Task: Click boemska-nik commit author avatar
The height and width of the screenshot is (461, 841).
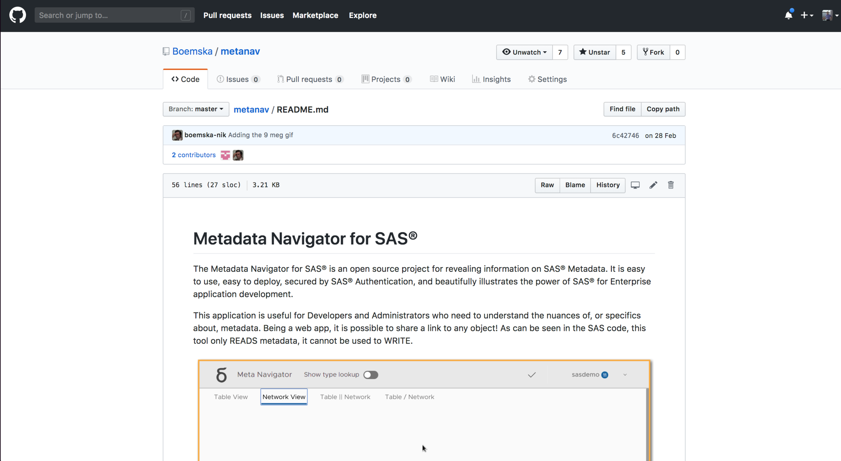Action: (177, 135)
